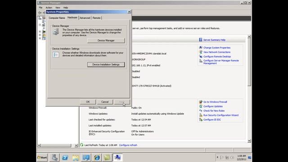
Task: Click the volume speaker tray icon
Action: tap(232, 157)
